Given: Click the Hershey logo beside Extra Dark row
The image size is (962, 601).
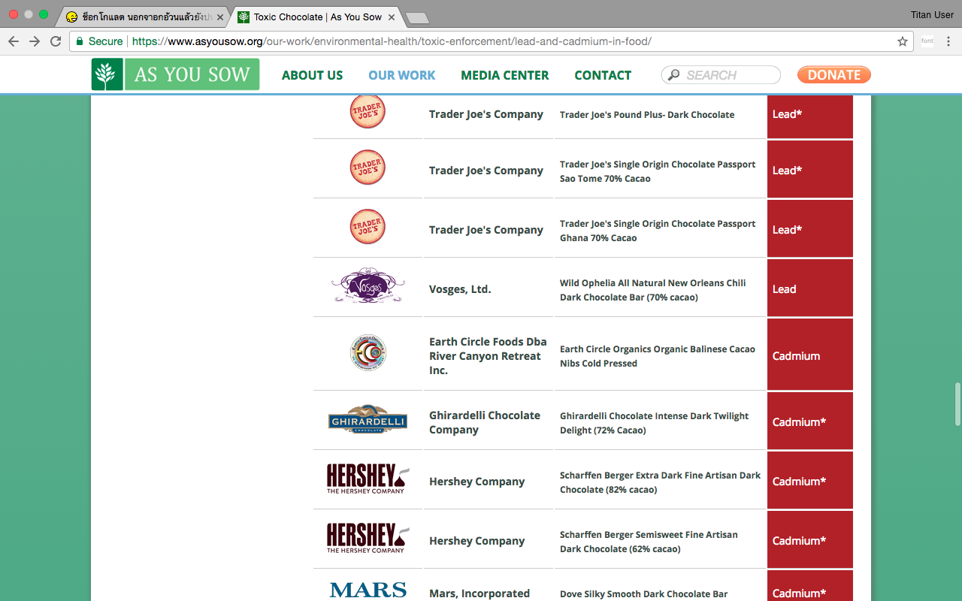Looking at the screenshot, I should 368,479.
